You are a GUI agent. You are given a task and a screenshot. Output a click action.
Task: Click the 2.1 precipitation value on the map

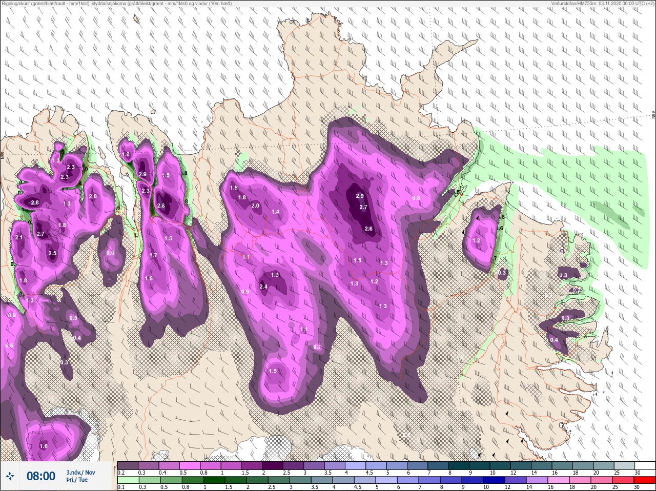(19, 238)
